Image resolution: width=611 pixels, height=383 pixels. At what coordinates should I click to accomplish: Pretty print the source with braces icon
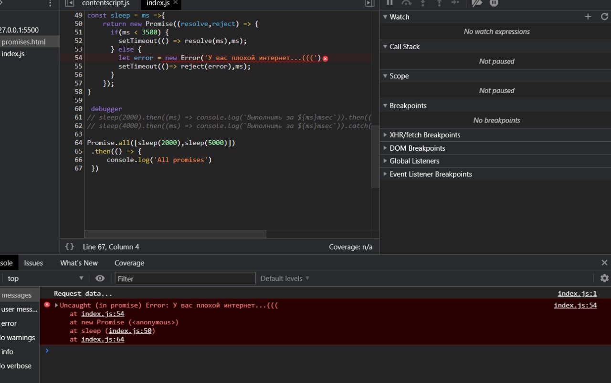[x=70, y=247]
